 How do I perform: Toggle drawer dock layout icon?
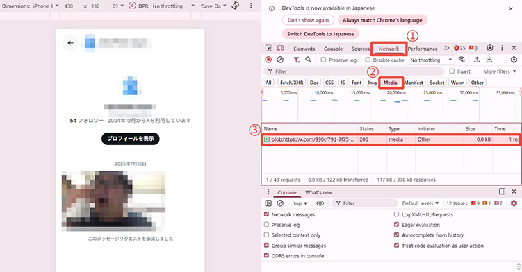click(x=502, y=192)
